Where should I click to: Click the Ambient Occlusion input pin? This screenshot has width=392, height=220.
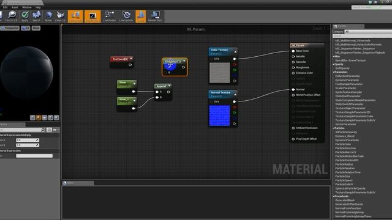[x=293, y=128]
